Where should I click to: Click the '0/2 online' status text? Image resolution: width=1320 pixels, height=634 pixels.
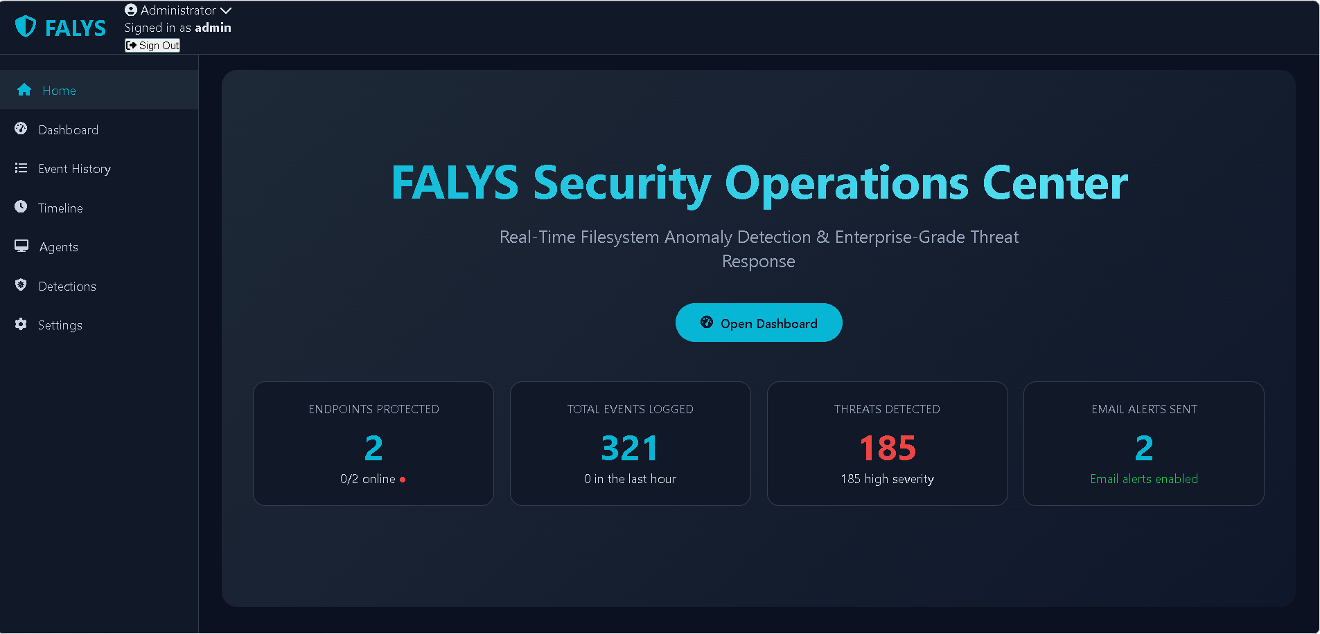point(368,479)
